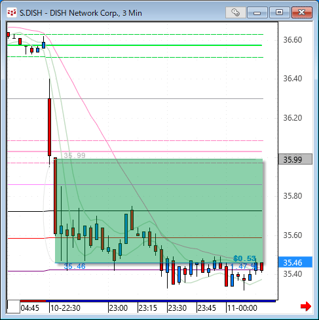Image resolution: width=319 pixels, height=320 pixels.
Task: Maximize the S.DISH chart window
Action: tap(279, 12)
